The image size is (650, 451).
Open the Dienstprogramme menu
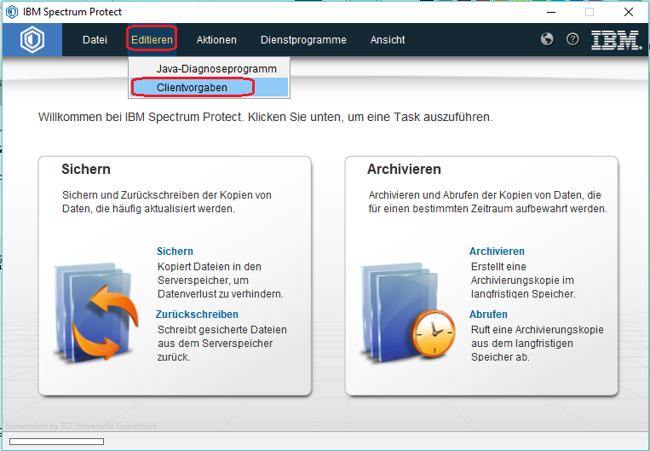point(303,40)
